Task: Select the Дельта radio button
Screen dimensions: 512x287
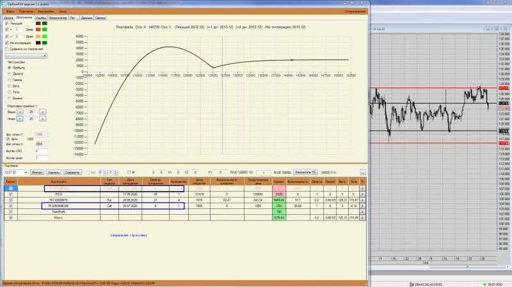Action: click(x=9, y=74)
